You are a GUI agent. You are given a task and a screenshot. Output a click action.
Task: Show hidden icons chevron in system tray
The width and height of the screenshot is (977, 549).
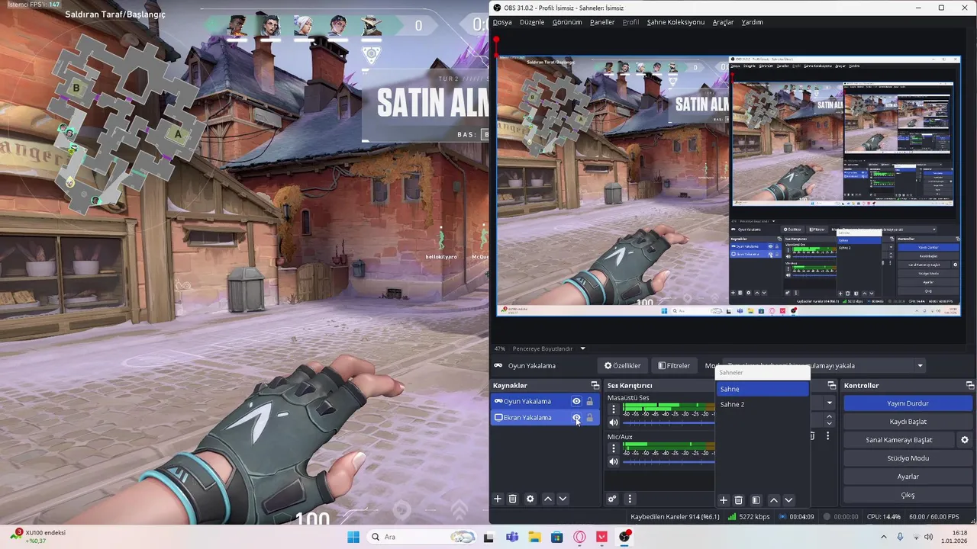(884, 537)
